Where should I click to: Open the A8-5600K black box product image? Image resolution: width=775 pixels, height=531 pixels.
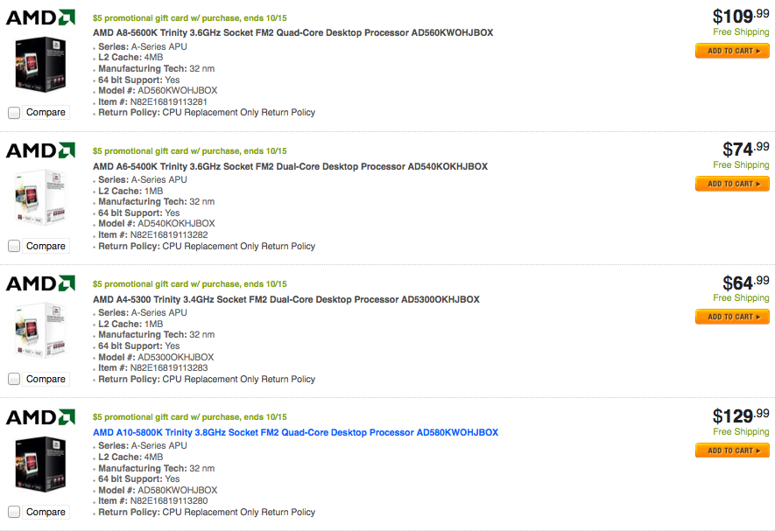pos(40,65)
